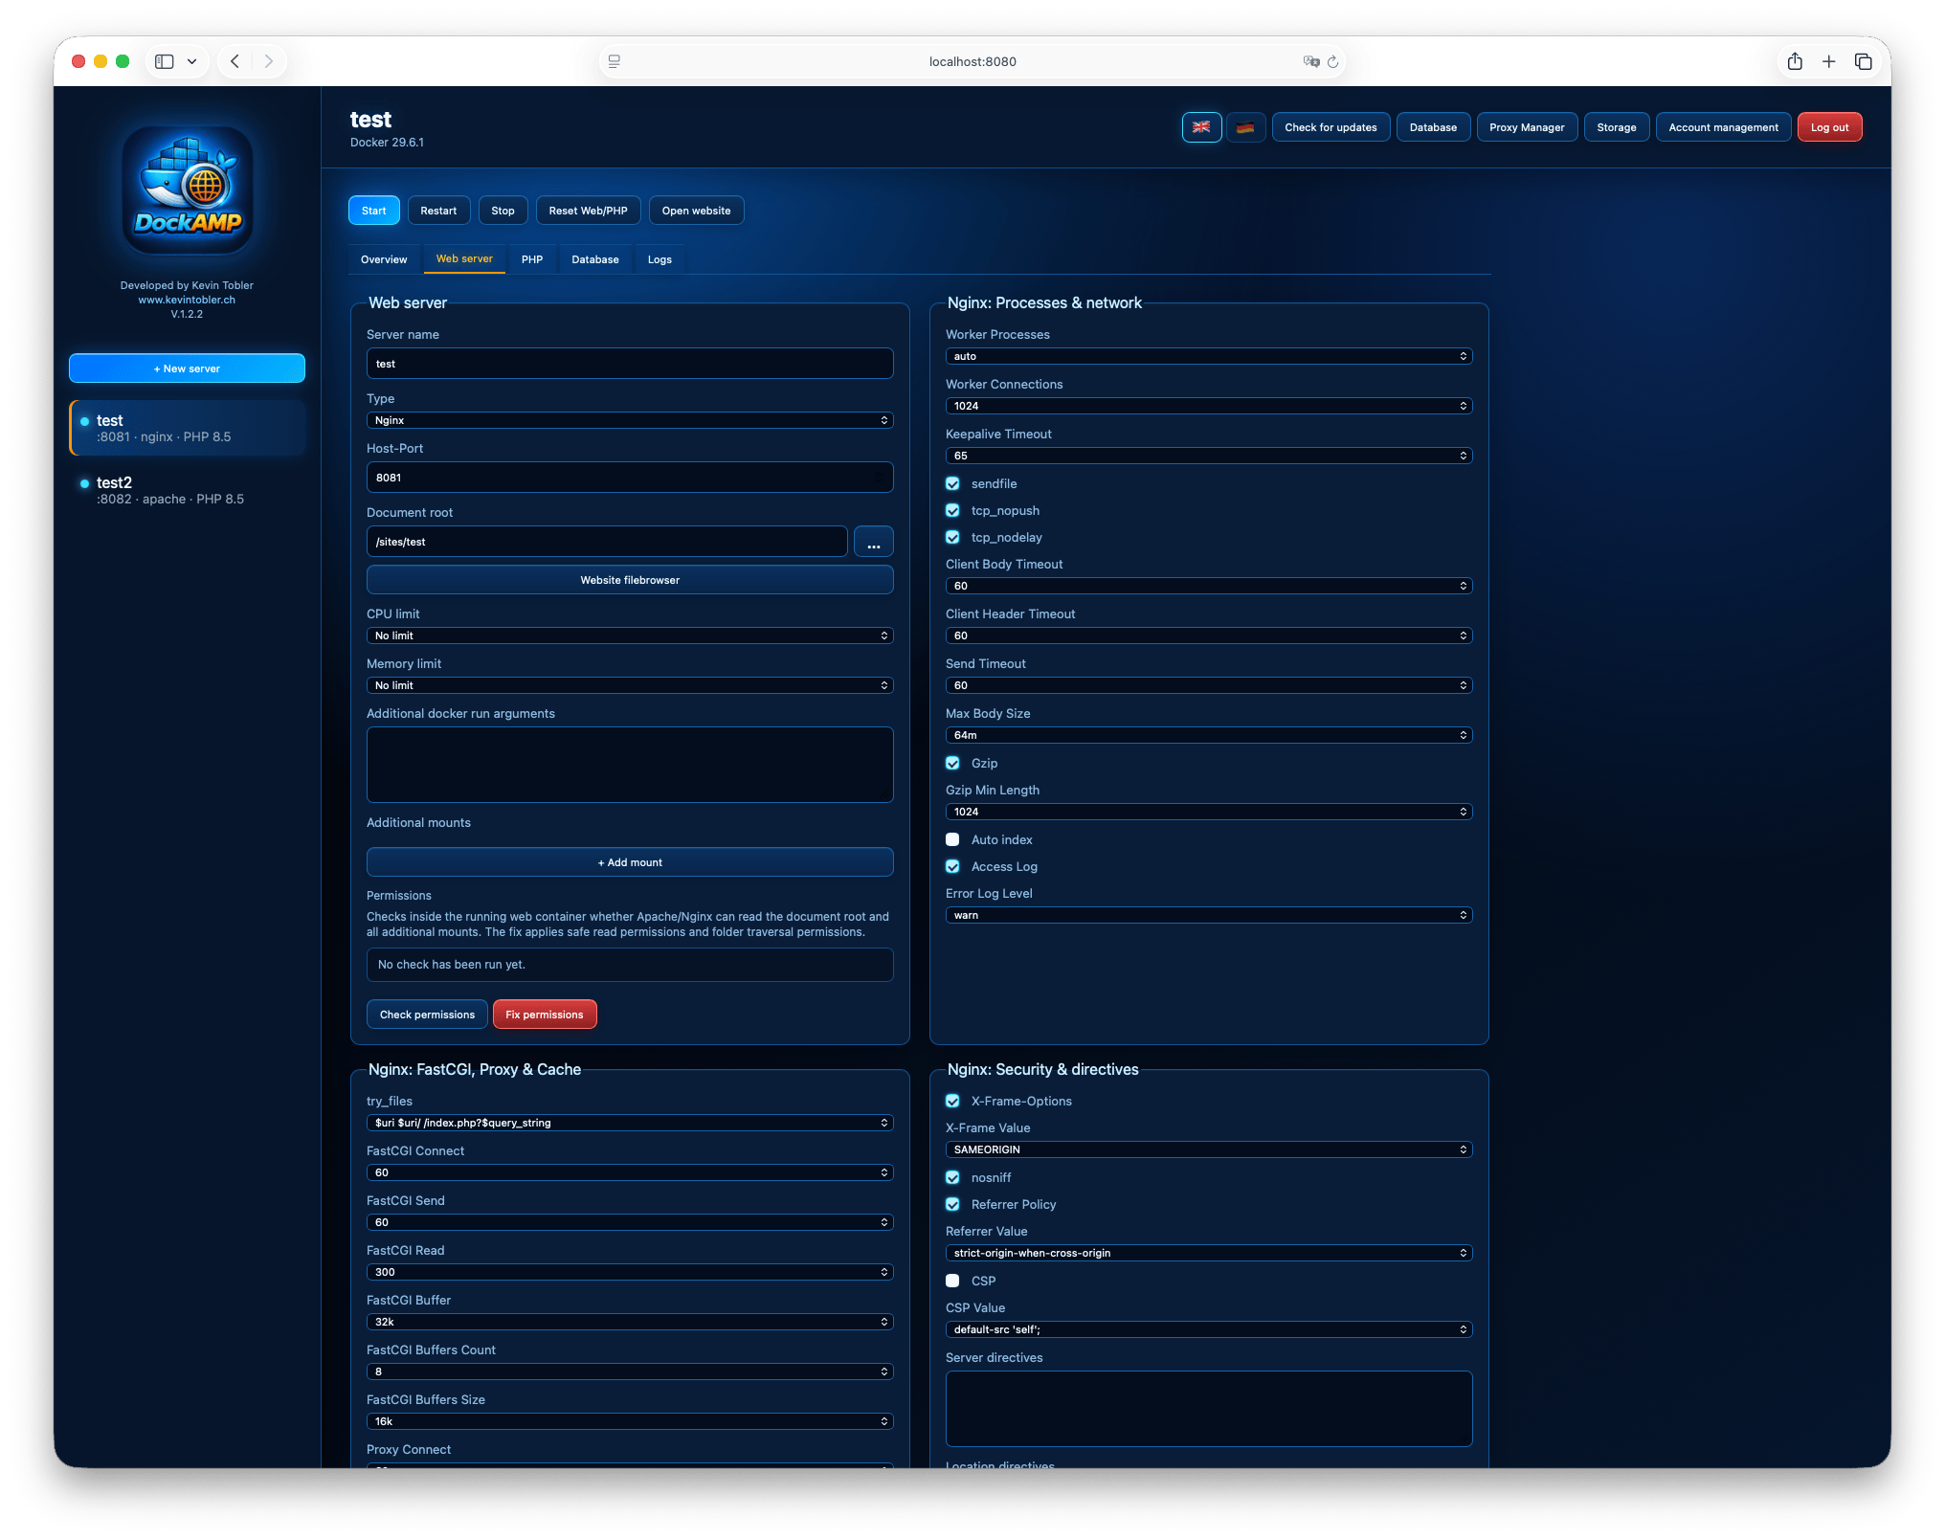Open the X-Frame Value dropdown
This screenshot has height=1539, width=1945.
pos(1209,1149)
